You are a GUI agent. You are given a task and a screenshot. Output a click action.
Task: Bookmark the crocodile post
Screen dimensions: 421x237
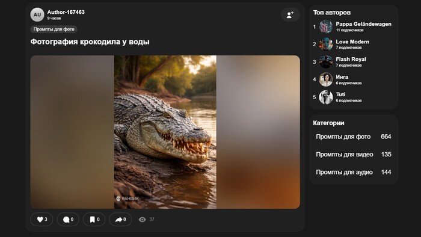[x=94, y=220]
